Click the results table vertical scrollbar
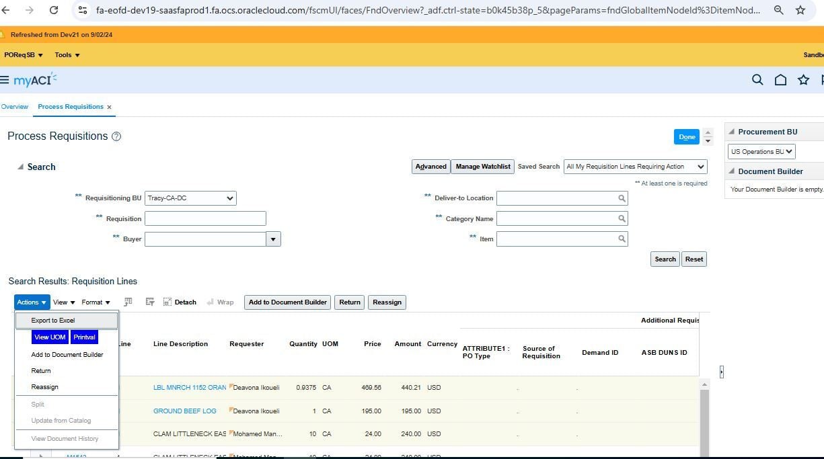This screenshot has width=824, height=459. tap(705, 417)
